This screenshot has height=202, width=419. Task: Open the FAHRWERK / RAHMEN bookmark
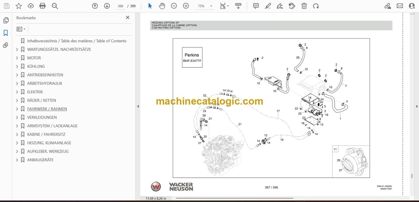coord(47,109)
